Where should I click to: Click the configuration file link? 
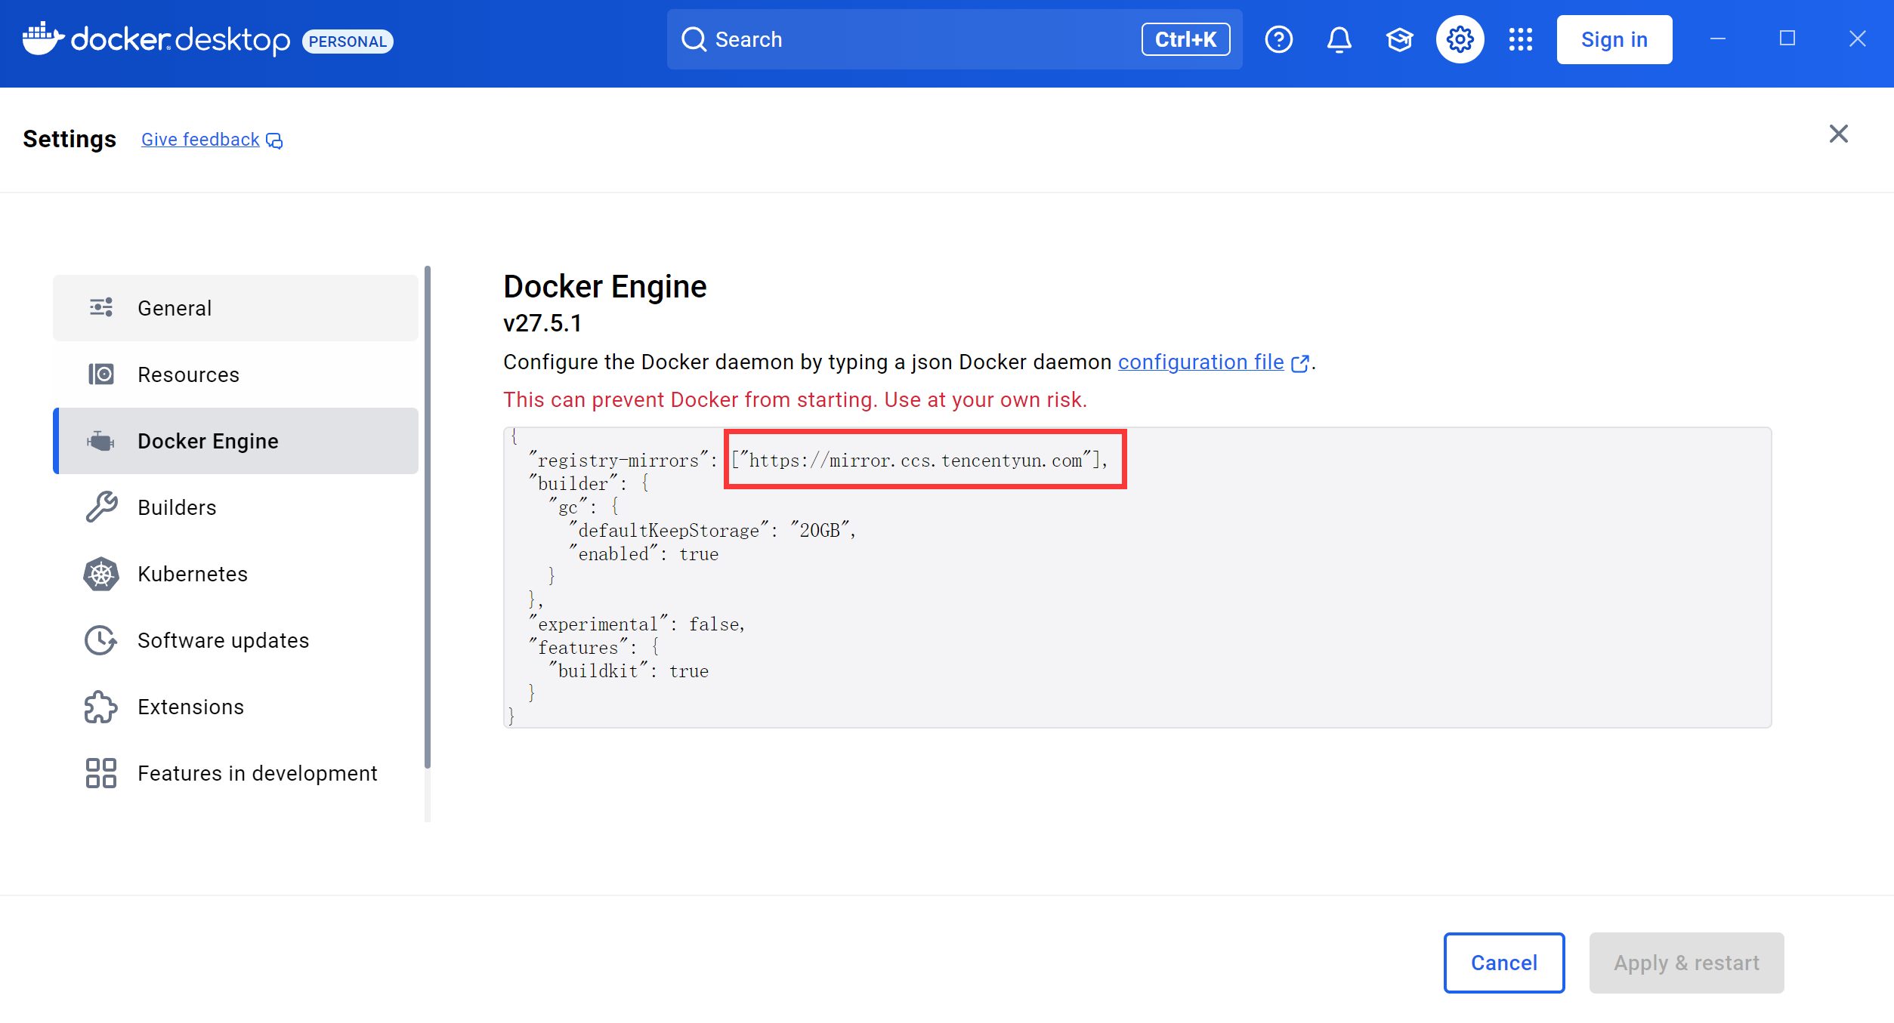[x=1200, y=362]
